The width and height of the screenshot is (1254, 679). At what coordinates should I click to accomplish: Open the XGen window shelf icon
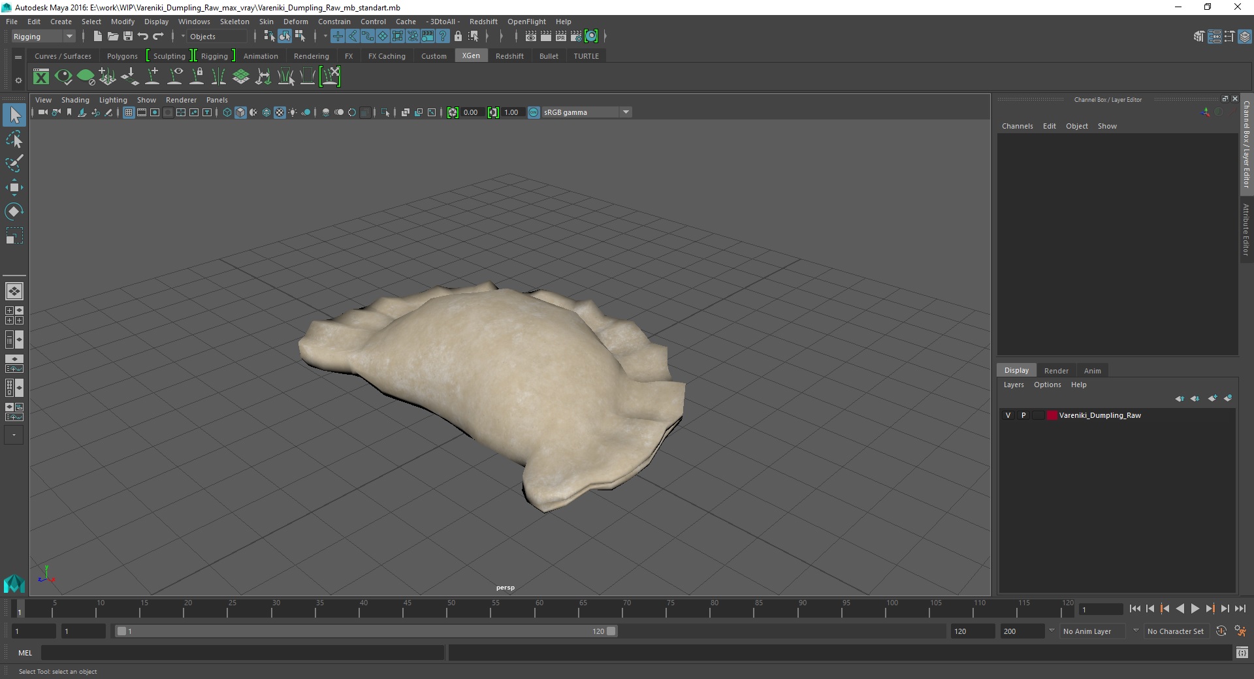(x=41, y=77)
